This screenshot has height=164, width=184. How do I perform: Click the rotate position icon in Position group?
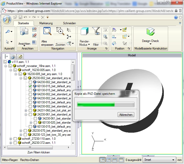(x=114, y=43)
